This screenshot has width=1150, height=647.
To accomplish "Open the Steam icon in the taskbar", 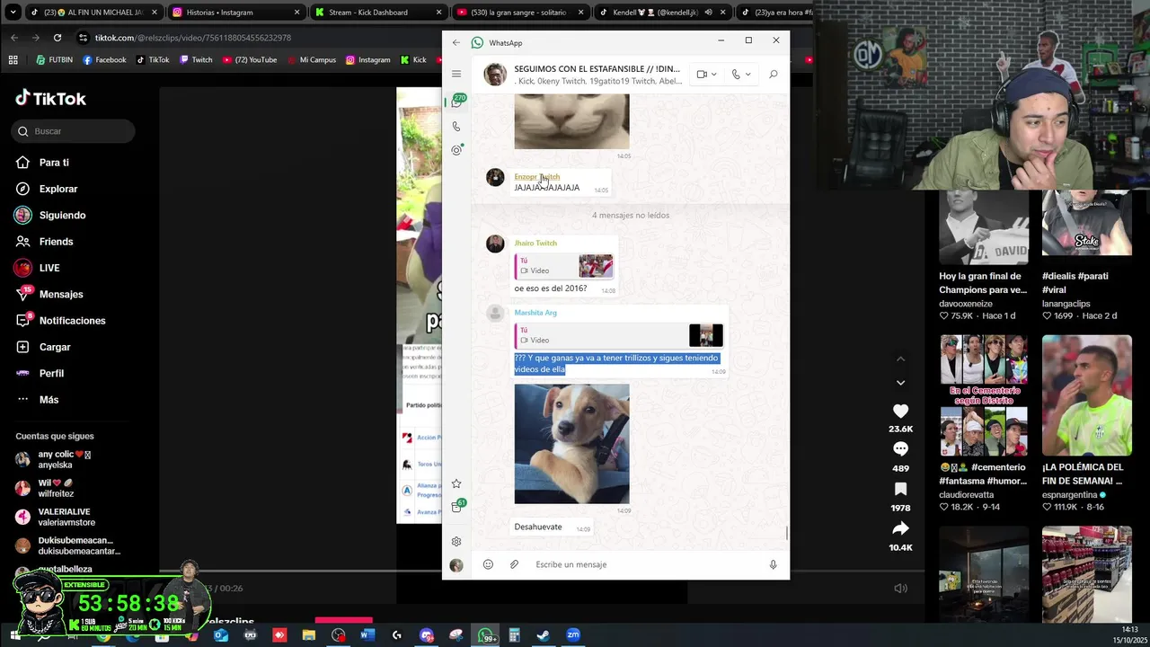I will pyautogui.click(x=544, y=635).
